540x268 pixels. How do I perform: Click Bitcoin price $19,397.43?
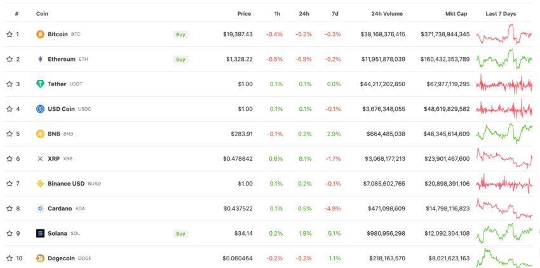click(x=238, y=34)
